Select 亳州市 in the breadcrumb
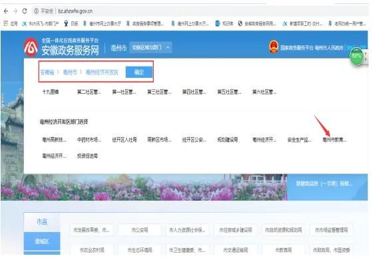The height and width of the screenshot is (260, 372). (70, 72)
